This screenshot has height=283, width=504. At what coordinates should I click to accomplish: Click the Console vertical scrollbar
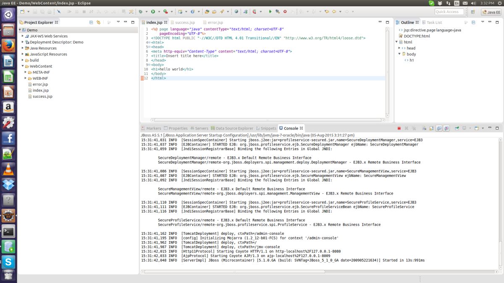(500, 203)
